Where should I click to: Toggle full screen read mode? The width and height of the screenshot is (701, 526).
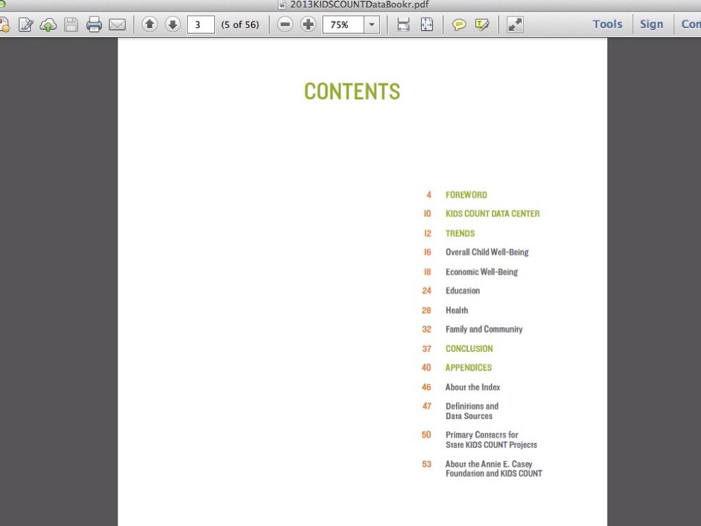[515, 25]
